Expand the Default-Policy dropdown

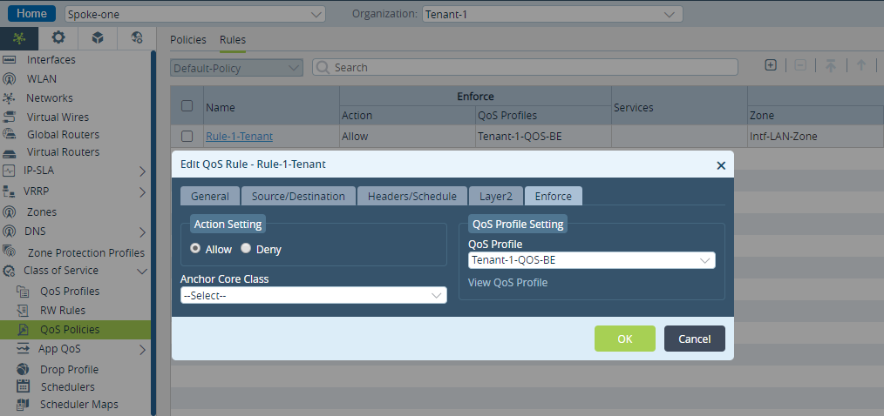click(x=237, y=68)
